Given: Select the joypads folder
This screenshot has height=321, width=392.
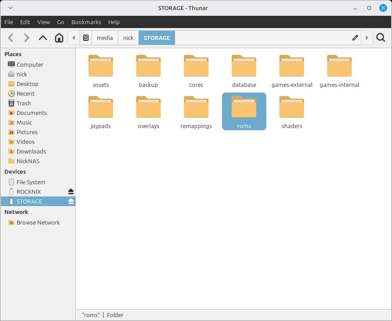Looking at the screenshot, I should click(101, 112).
